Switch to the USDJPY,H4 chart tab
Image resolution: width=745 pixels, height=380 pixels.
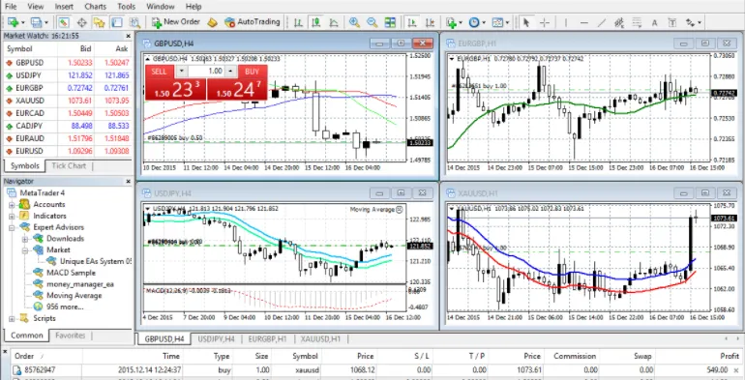[x=216, y=339]
